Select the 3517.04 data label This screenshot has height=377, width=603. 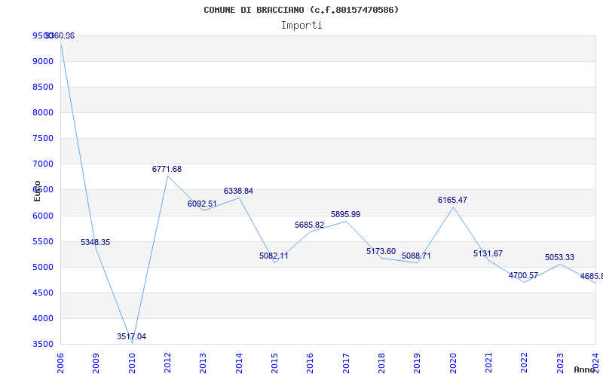click(131, 336)
